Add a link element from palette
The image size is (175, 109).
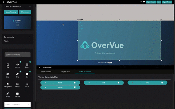click(17, 75)
